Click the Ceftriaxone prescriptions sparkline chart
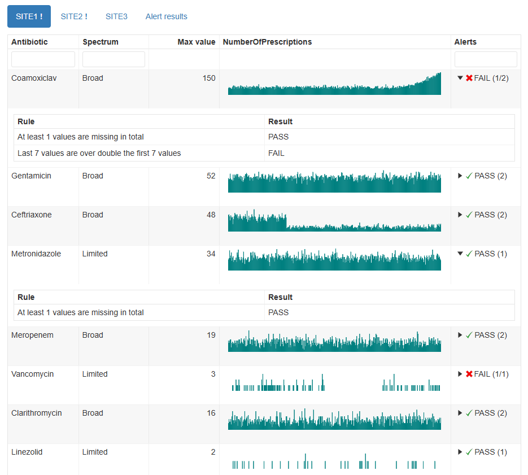This screenshot has height=475, width=528. pos(334,221)
